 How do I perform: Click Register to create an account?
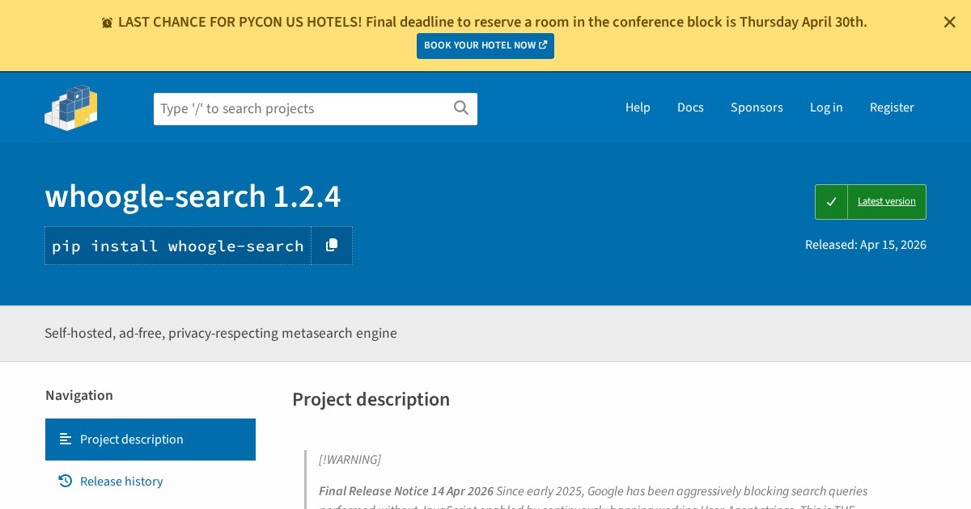tap(892, 107)
